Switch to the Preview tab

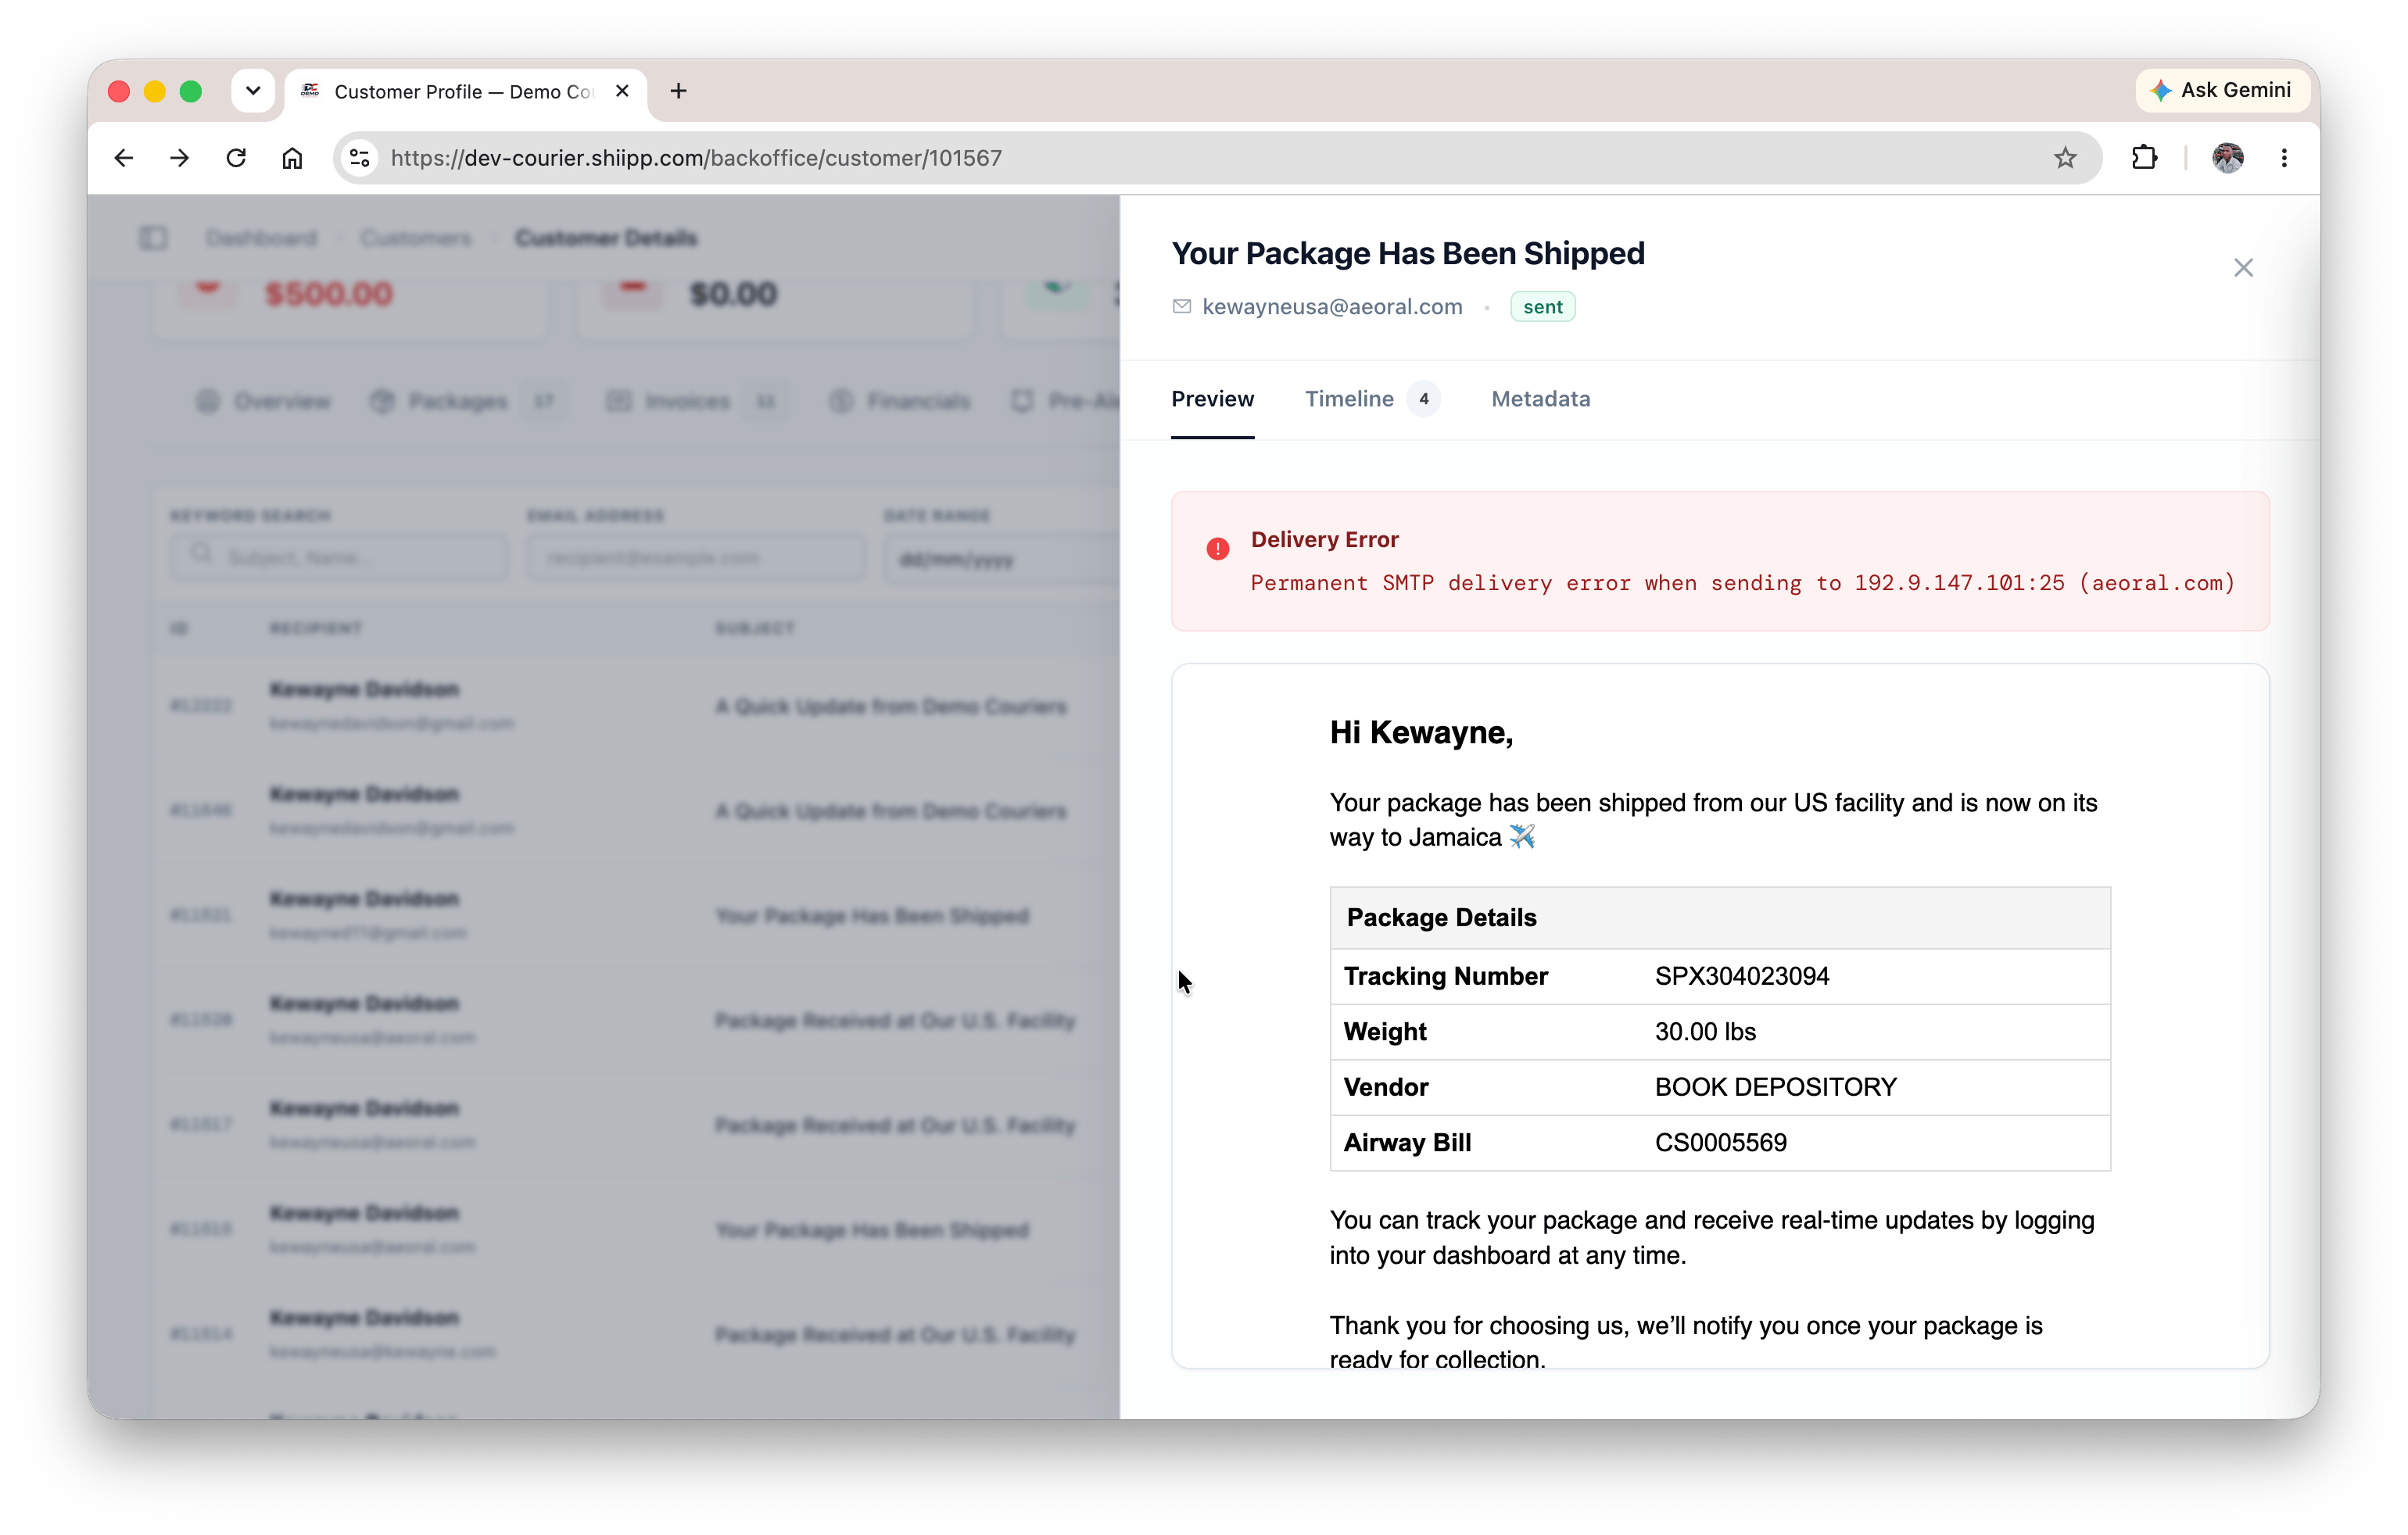coord(1212,399)
